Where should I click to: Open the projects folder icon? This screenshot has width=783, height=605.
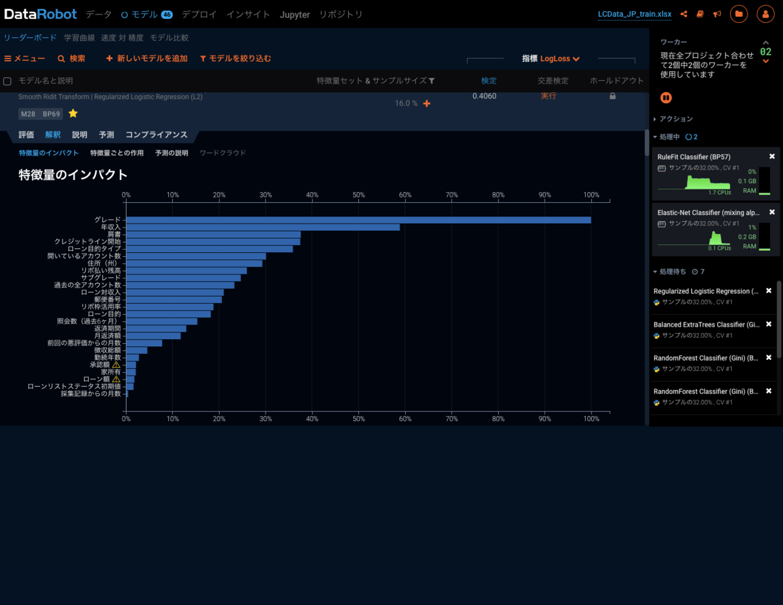739,14
